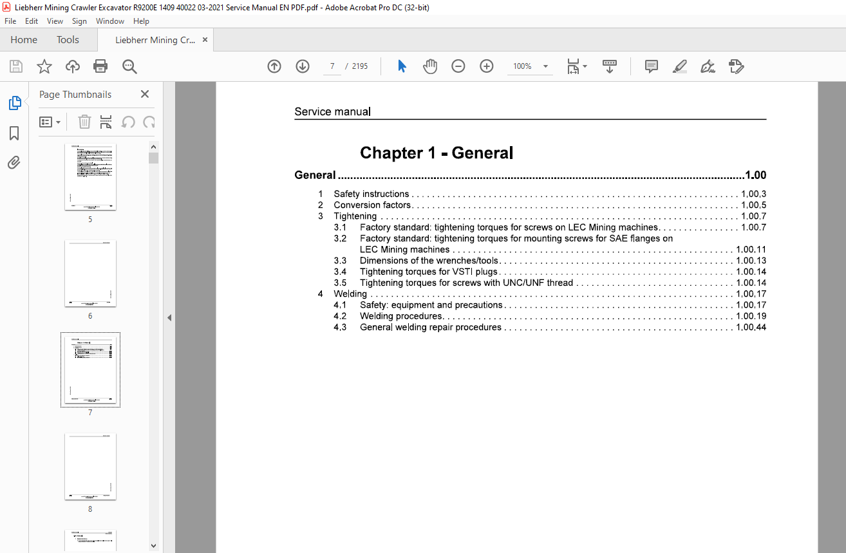This screenshot has width=846, height=553.
Task: Select the Liebherr Mining Cr... document tab
Action: tap(155, 40)
